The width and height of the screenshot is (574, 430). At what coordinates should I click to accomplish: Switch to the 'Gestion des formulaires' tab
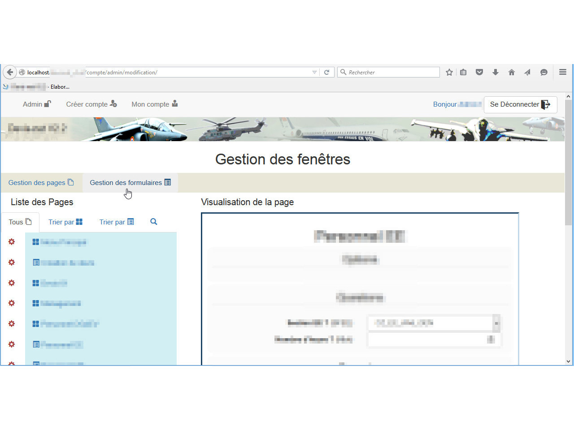[130, 182]
